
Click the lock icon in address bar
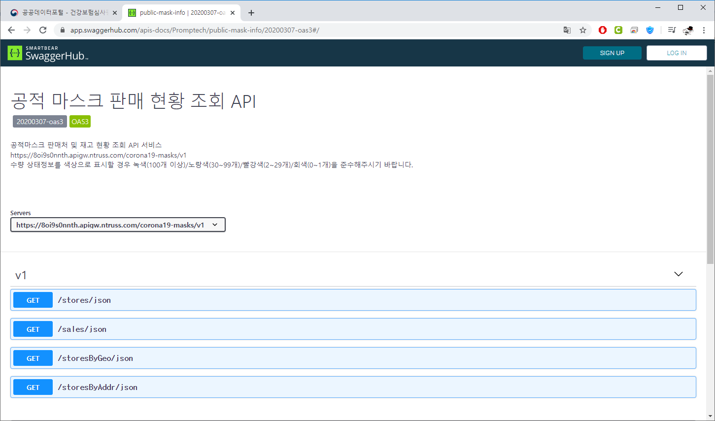(62, 30)
